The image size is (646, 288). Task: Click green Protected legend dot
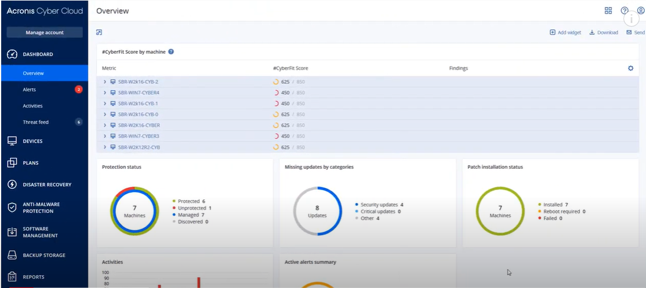(x=174, y=202)
